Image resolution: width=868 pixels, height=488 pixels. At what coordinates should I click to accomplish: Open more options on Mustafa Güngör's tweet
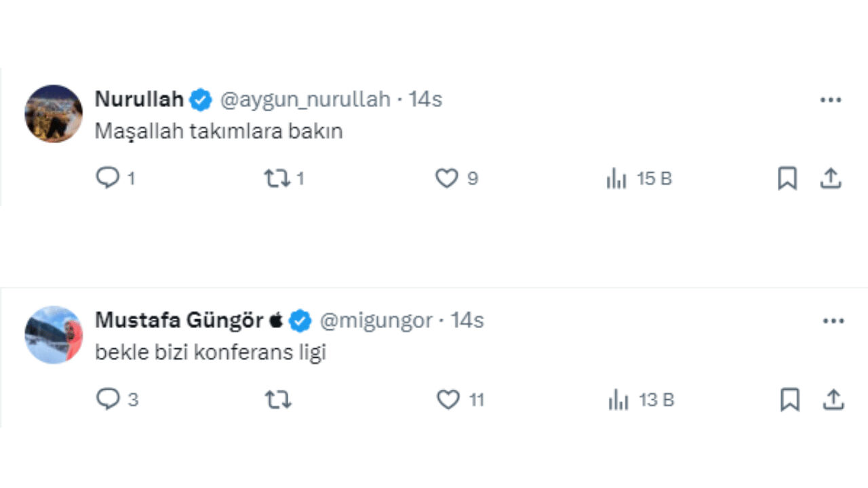[833, 321]
